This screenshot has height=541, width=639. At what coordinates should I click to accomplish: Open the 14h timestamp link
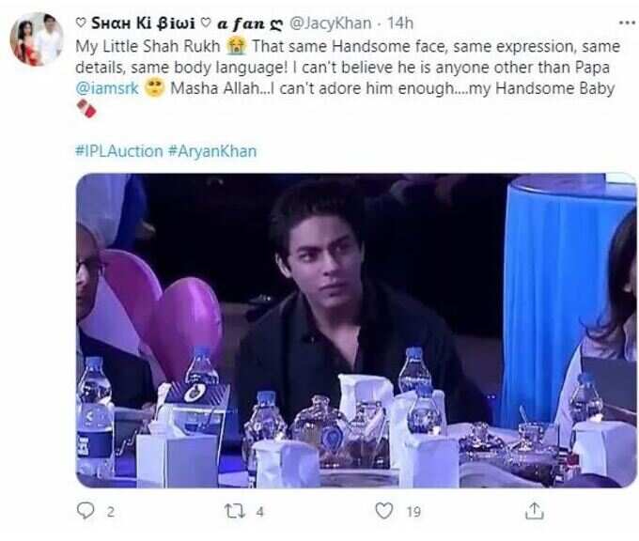399,23
